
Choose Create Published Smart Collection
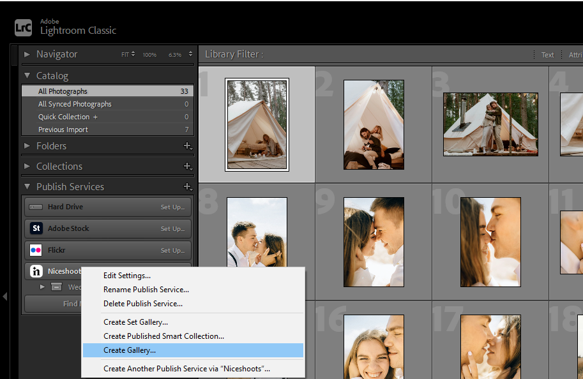[x=193, y=336]
